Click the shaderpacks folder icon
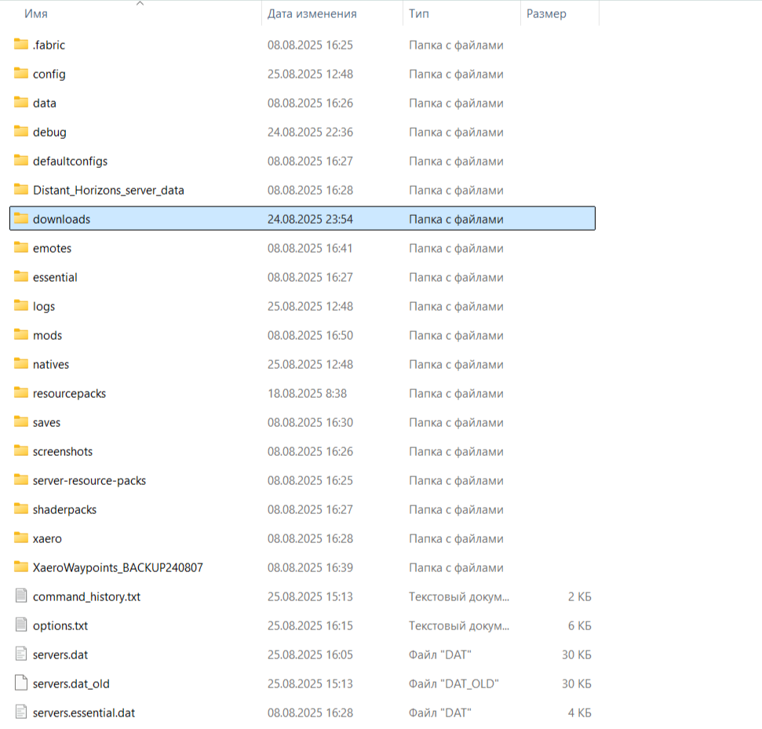 [x=21, y=509]
